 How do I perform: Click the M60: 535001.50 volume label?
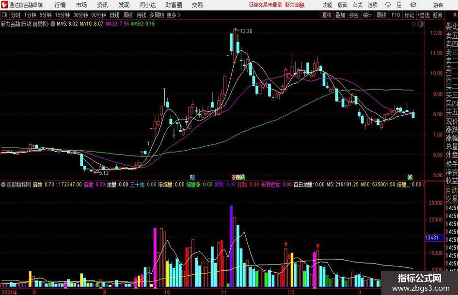tap(378, 185)
